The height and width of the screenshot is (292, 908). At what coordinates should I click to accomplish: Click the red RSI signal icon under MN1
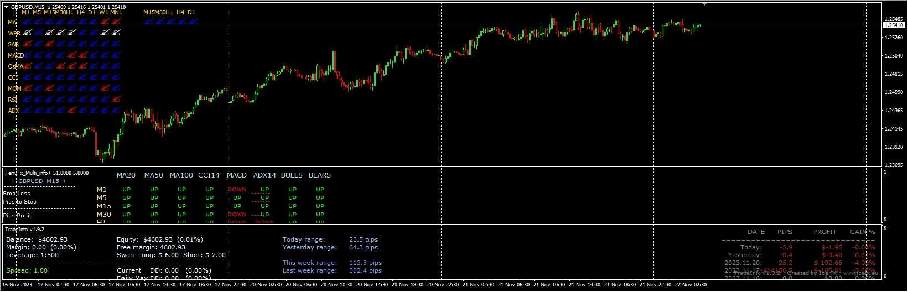pos(116,99)
